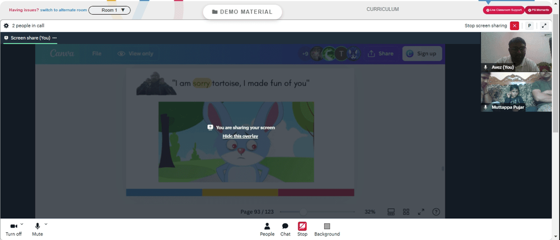The image size is (560, 240).
Task: Open the Chat panel
Action: click(x=286, y=229)
